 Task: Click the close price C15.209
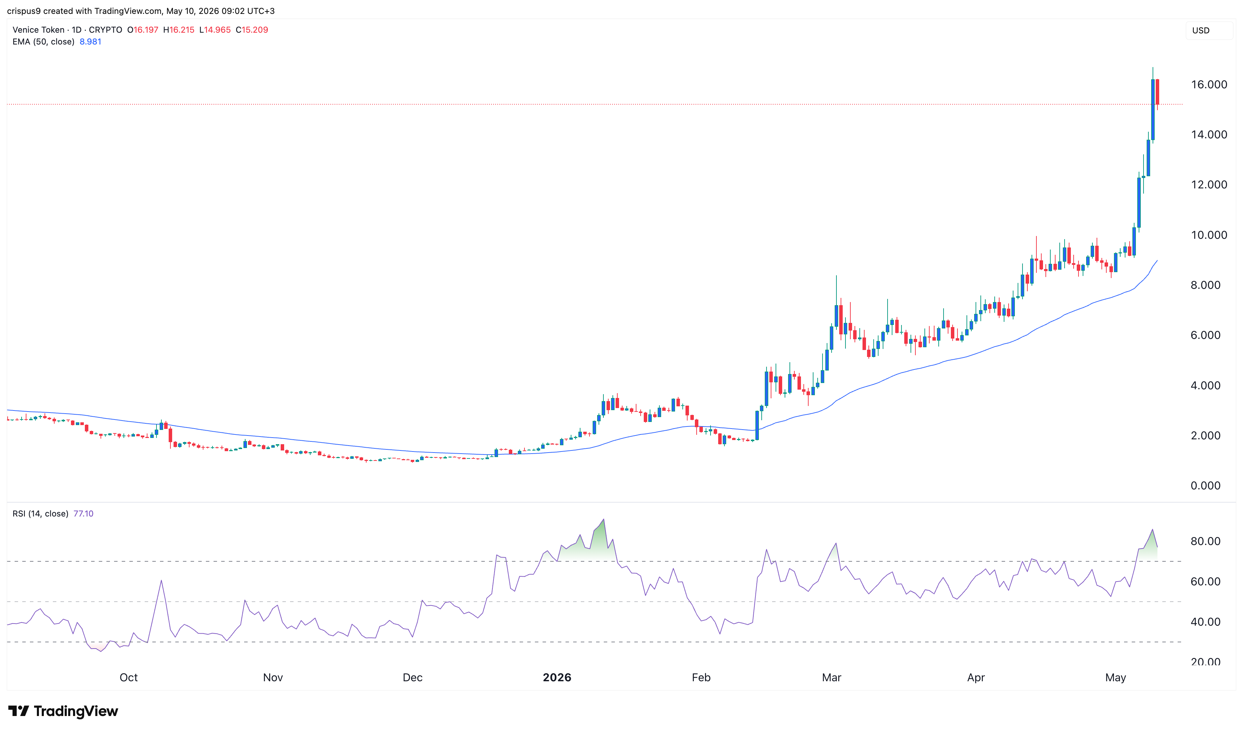pos(252,30)
